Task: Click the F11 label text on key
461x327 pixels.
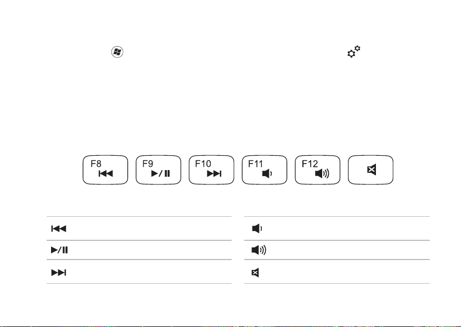Action: 256,163
